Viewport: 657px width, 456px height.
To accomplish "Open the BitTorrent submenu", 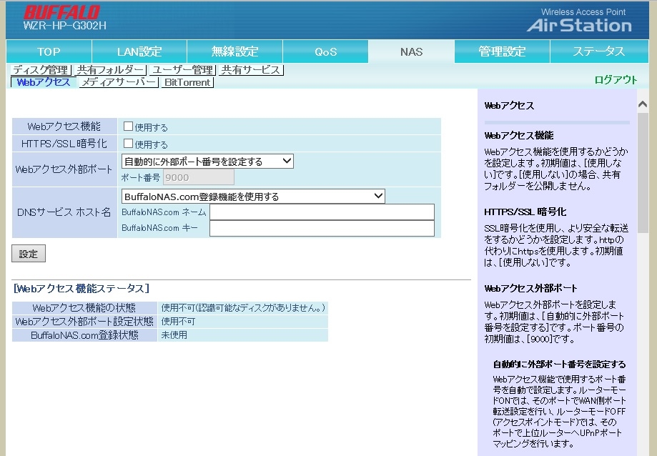I will point(187,82).
